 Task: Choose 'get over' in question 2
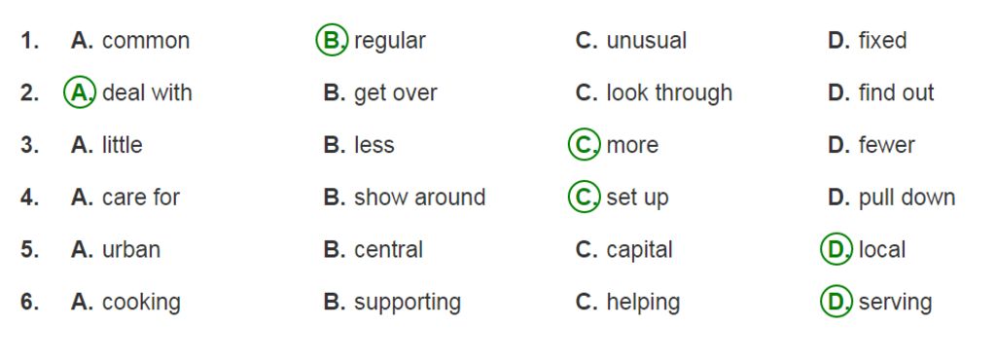tap(380, 93)
